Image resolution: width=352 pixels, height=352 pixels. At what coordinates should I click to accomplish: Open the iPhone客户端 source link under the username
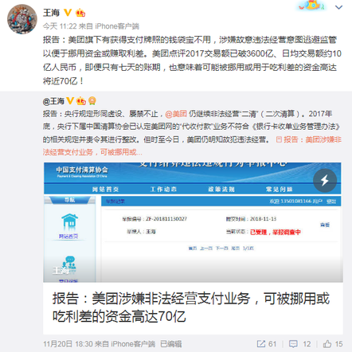pos(117,26)
